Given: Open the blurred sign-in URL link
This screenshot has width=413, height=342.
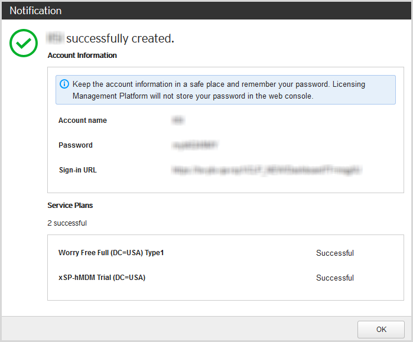Looking at the screenshot, I should tap(266, 170).
